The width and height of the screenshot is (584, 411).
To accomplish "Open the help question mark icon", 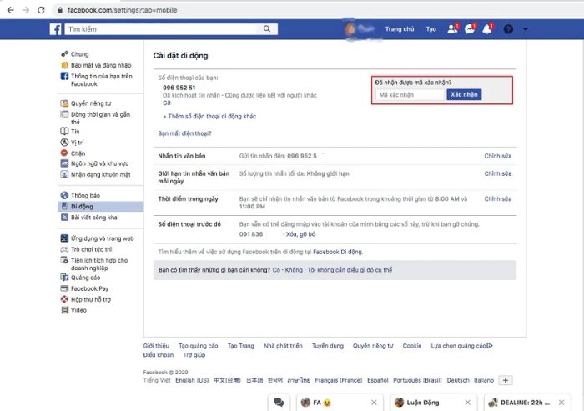I will (x=508, y=29).
